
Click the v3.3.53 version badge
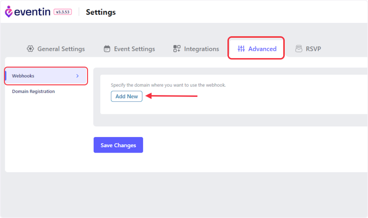(63, 12)
